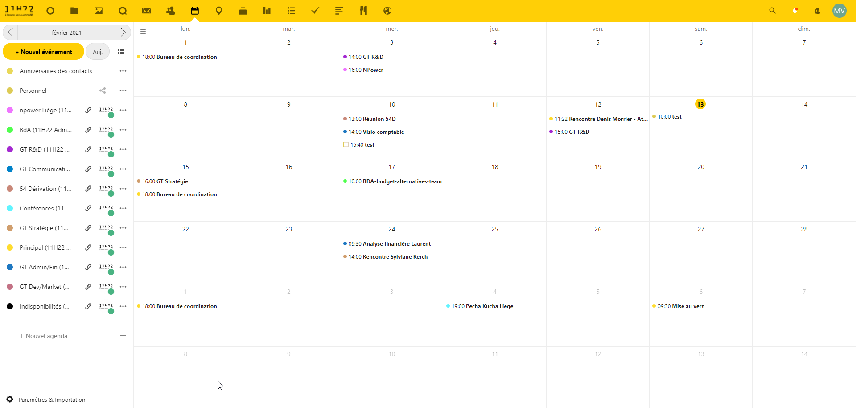Click the Personnel calendar share icon
Image resolution: width=856 pixels, height=408 pixels.
[103, 91]
